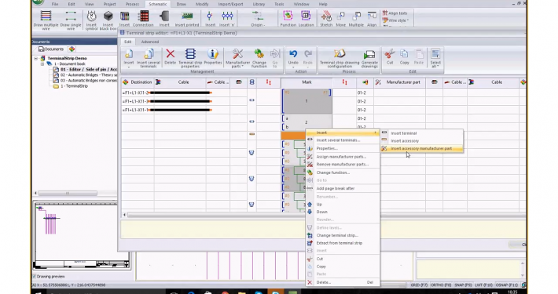Toggle SNAP (F9) in status bar
The image size is (558, 294).
point(463,285)
